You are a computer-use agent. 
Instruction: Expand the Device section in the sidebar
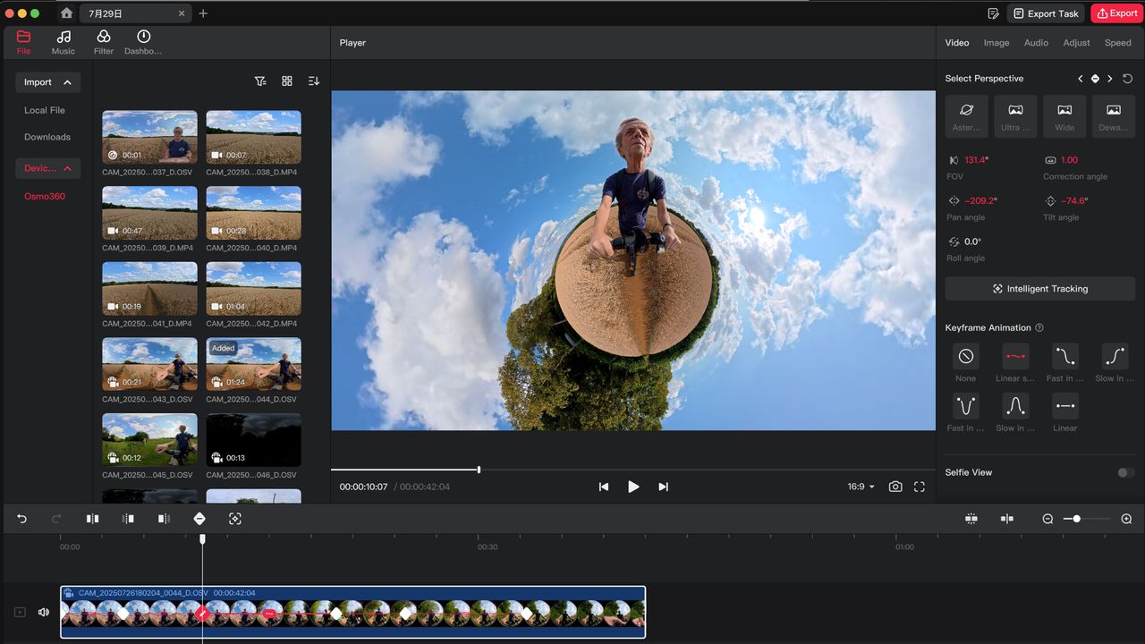pyautogui.click(x=48, y=168)
